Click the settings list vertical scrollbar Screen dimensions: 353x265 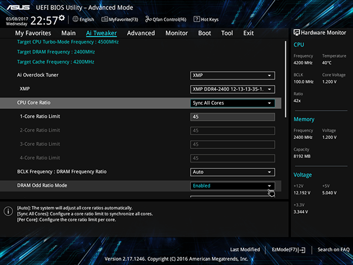[x=285, y=79]
